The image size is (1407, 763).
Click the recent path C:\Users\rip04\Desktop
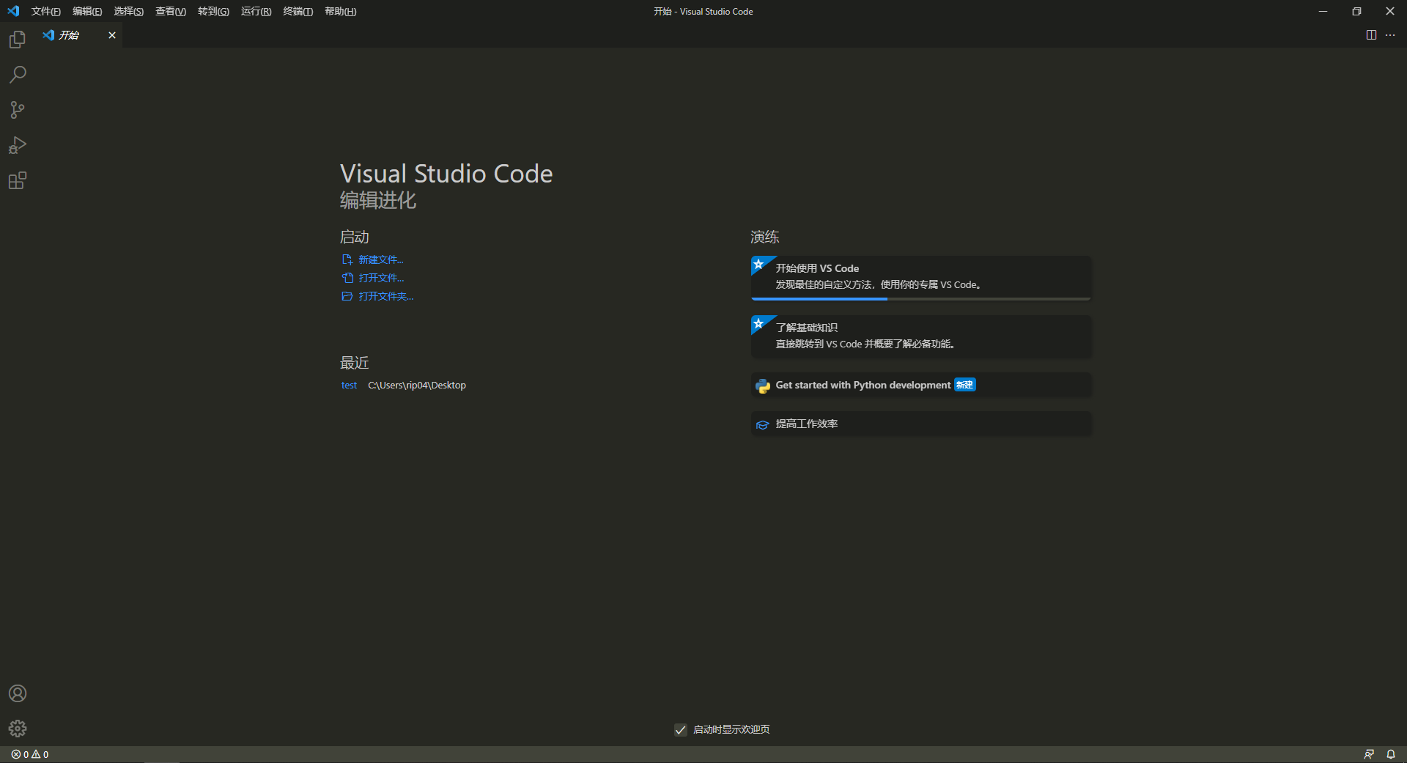(417, 385)
